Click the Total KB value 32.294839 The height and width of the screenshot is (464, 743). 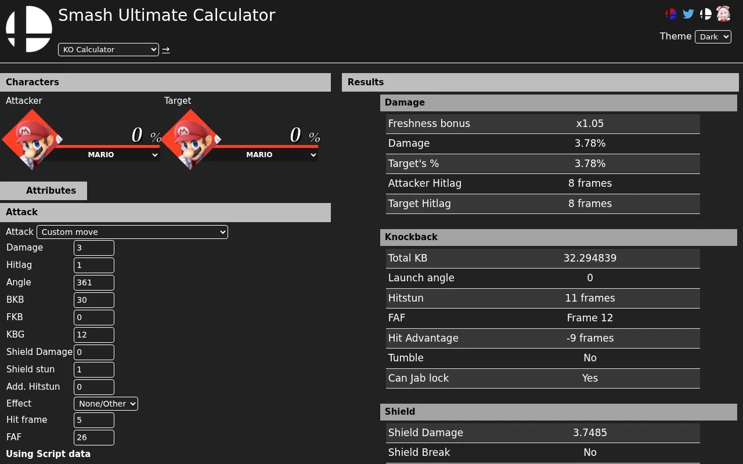(x=590, y=258)
